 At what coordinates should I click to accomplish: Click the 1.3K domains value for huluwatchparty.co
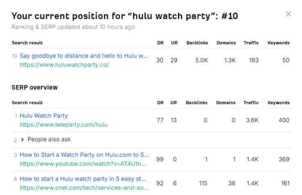tap(230, 60)
